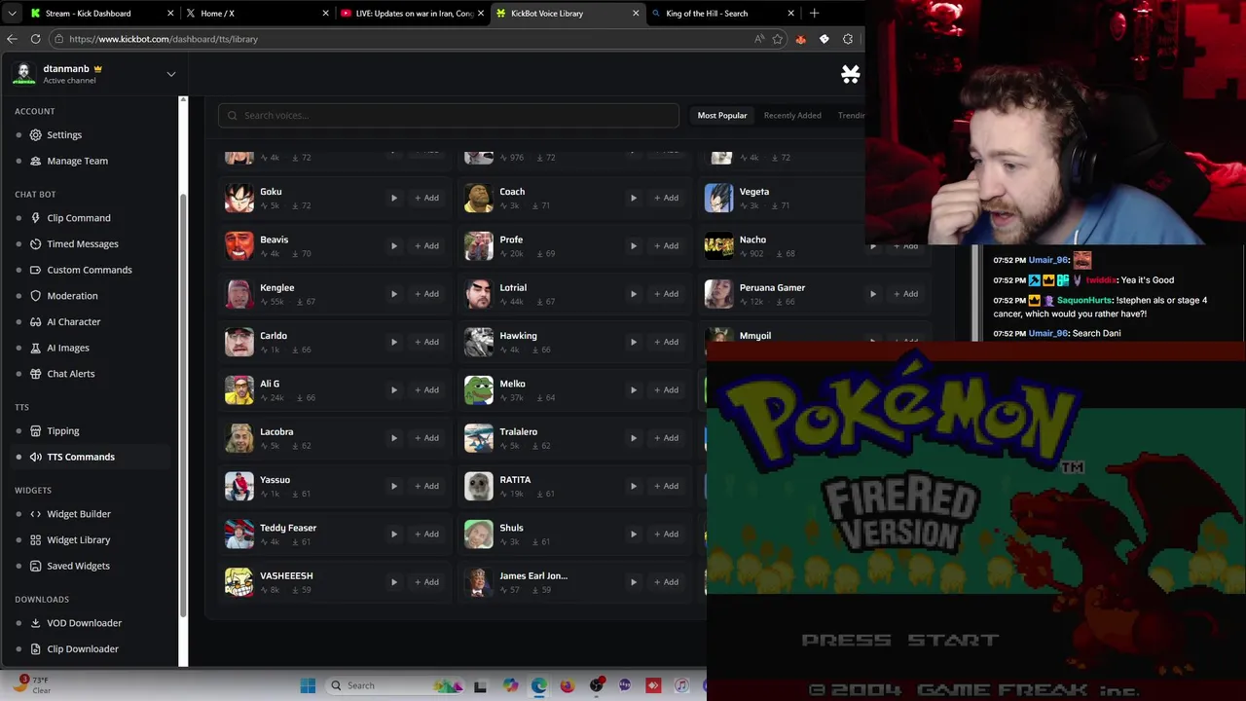Click the Goku voice avatar thumbnail
1246x701 pixels.
coord(239,198)
